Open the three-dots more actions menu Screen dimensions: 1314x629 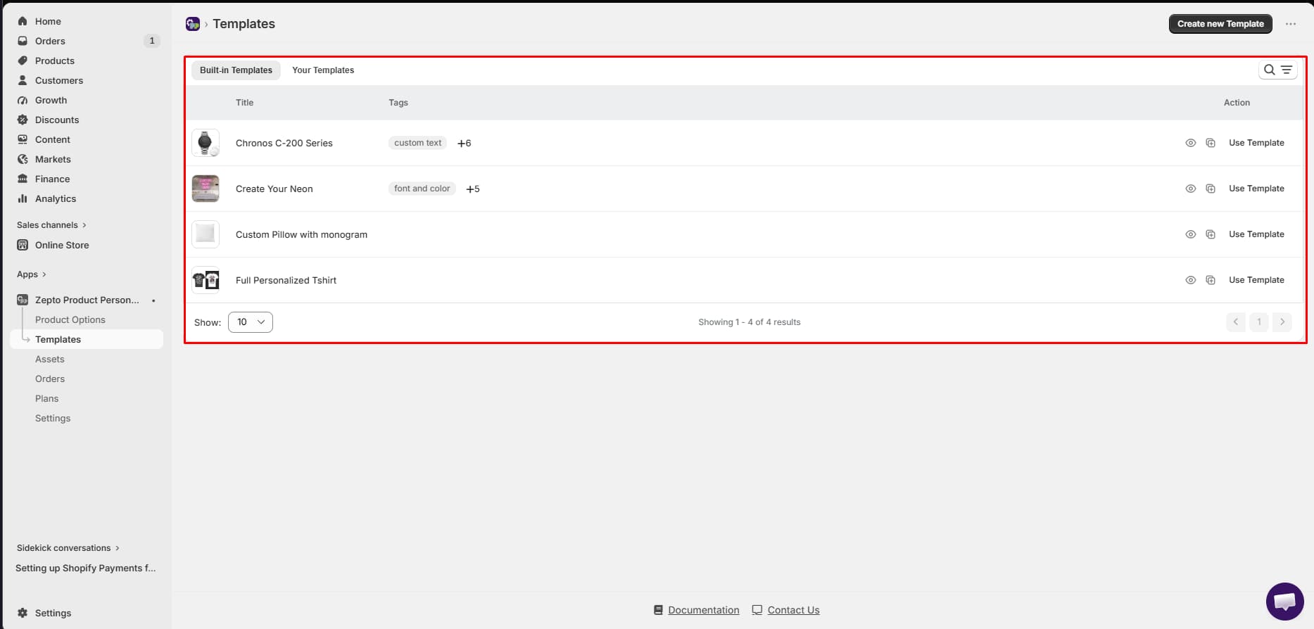[x=1290, y=24]
